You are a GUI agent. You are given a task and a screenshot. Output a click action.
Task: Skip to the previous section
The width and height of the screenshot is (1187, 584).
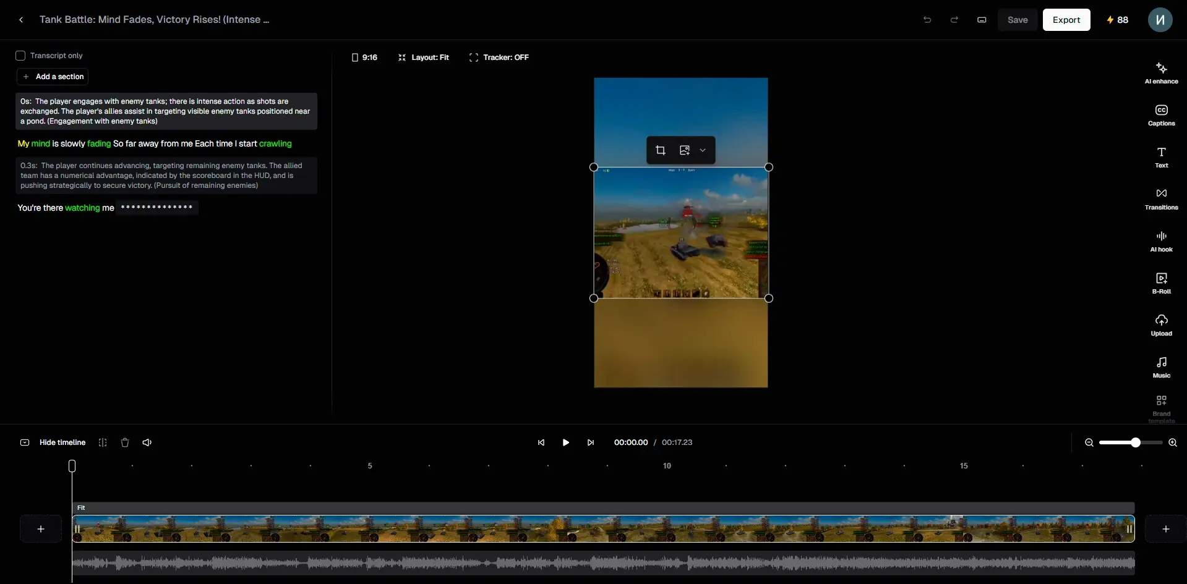pos(541,442)
